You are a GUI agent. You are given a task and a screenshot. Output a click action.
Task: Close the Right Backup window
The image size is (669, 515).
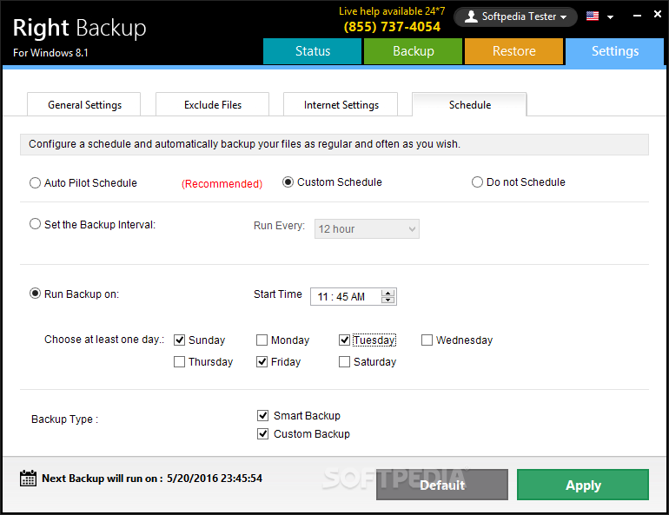tap(658, 14)
